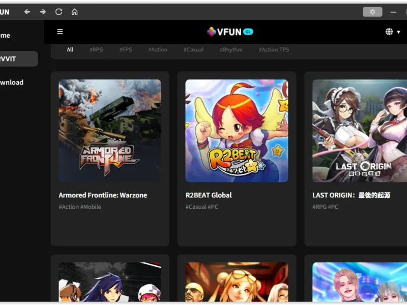Select the VVIT sidebar item

point(18,59)
